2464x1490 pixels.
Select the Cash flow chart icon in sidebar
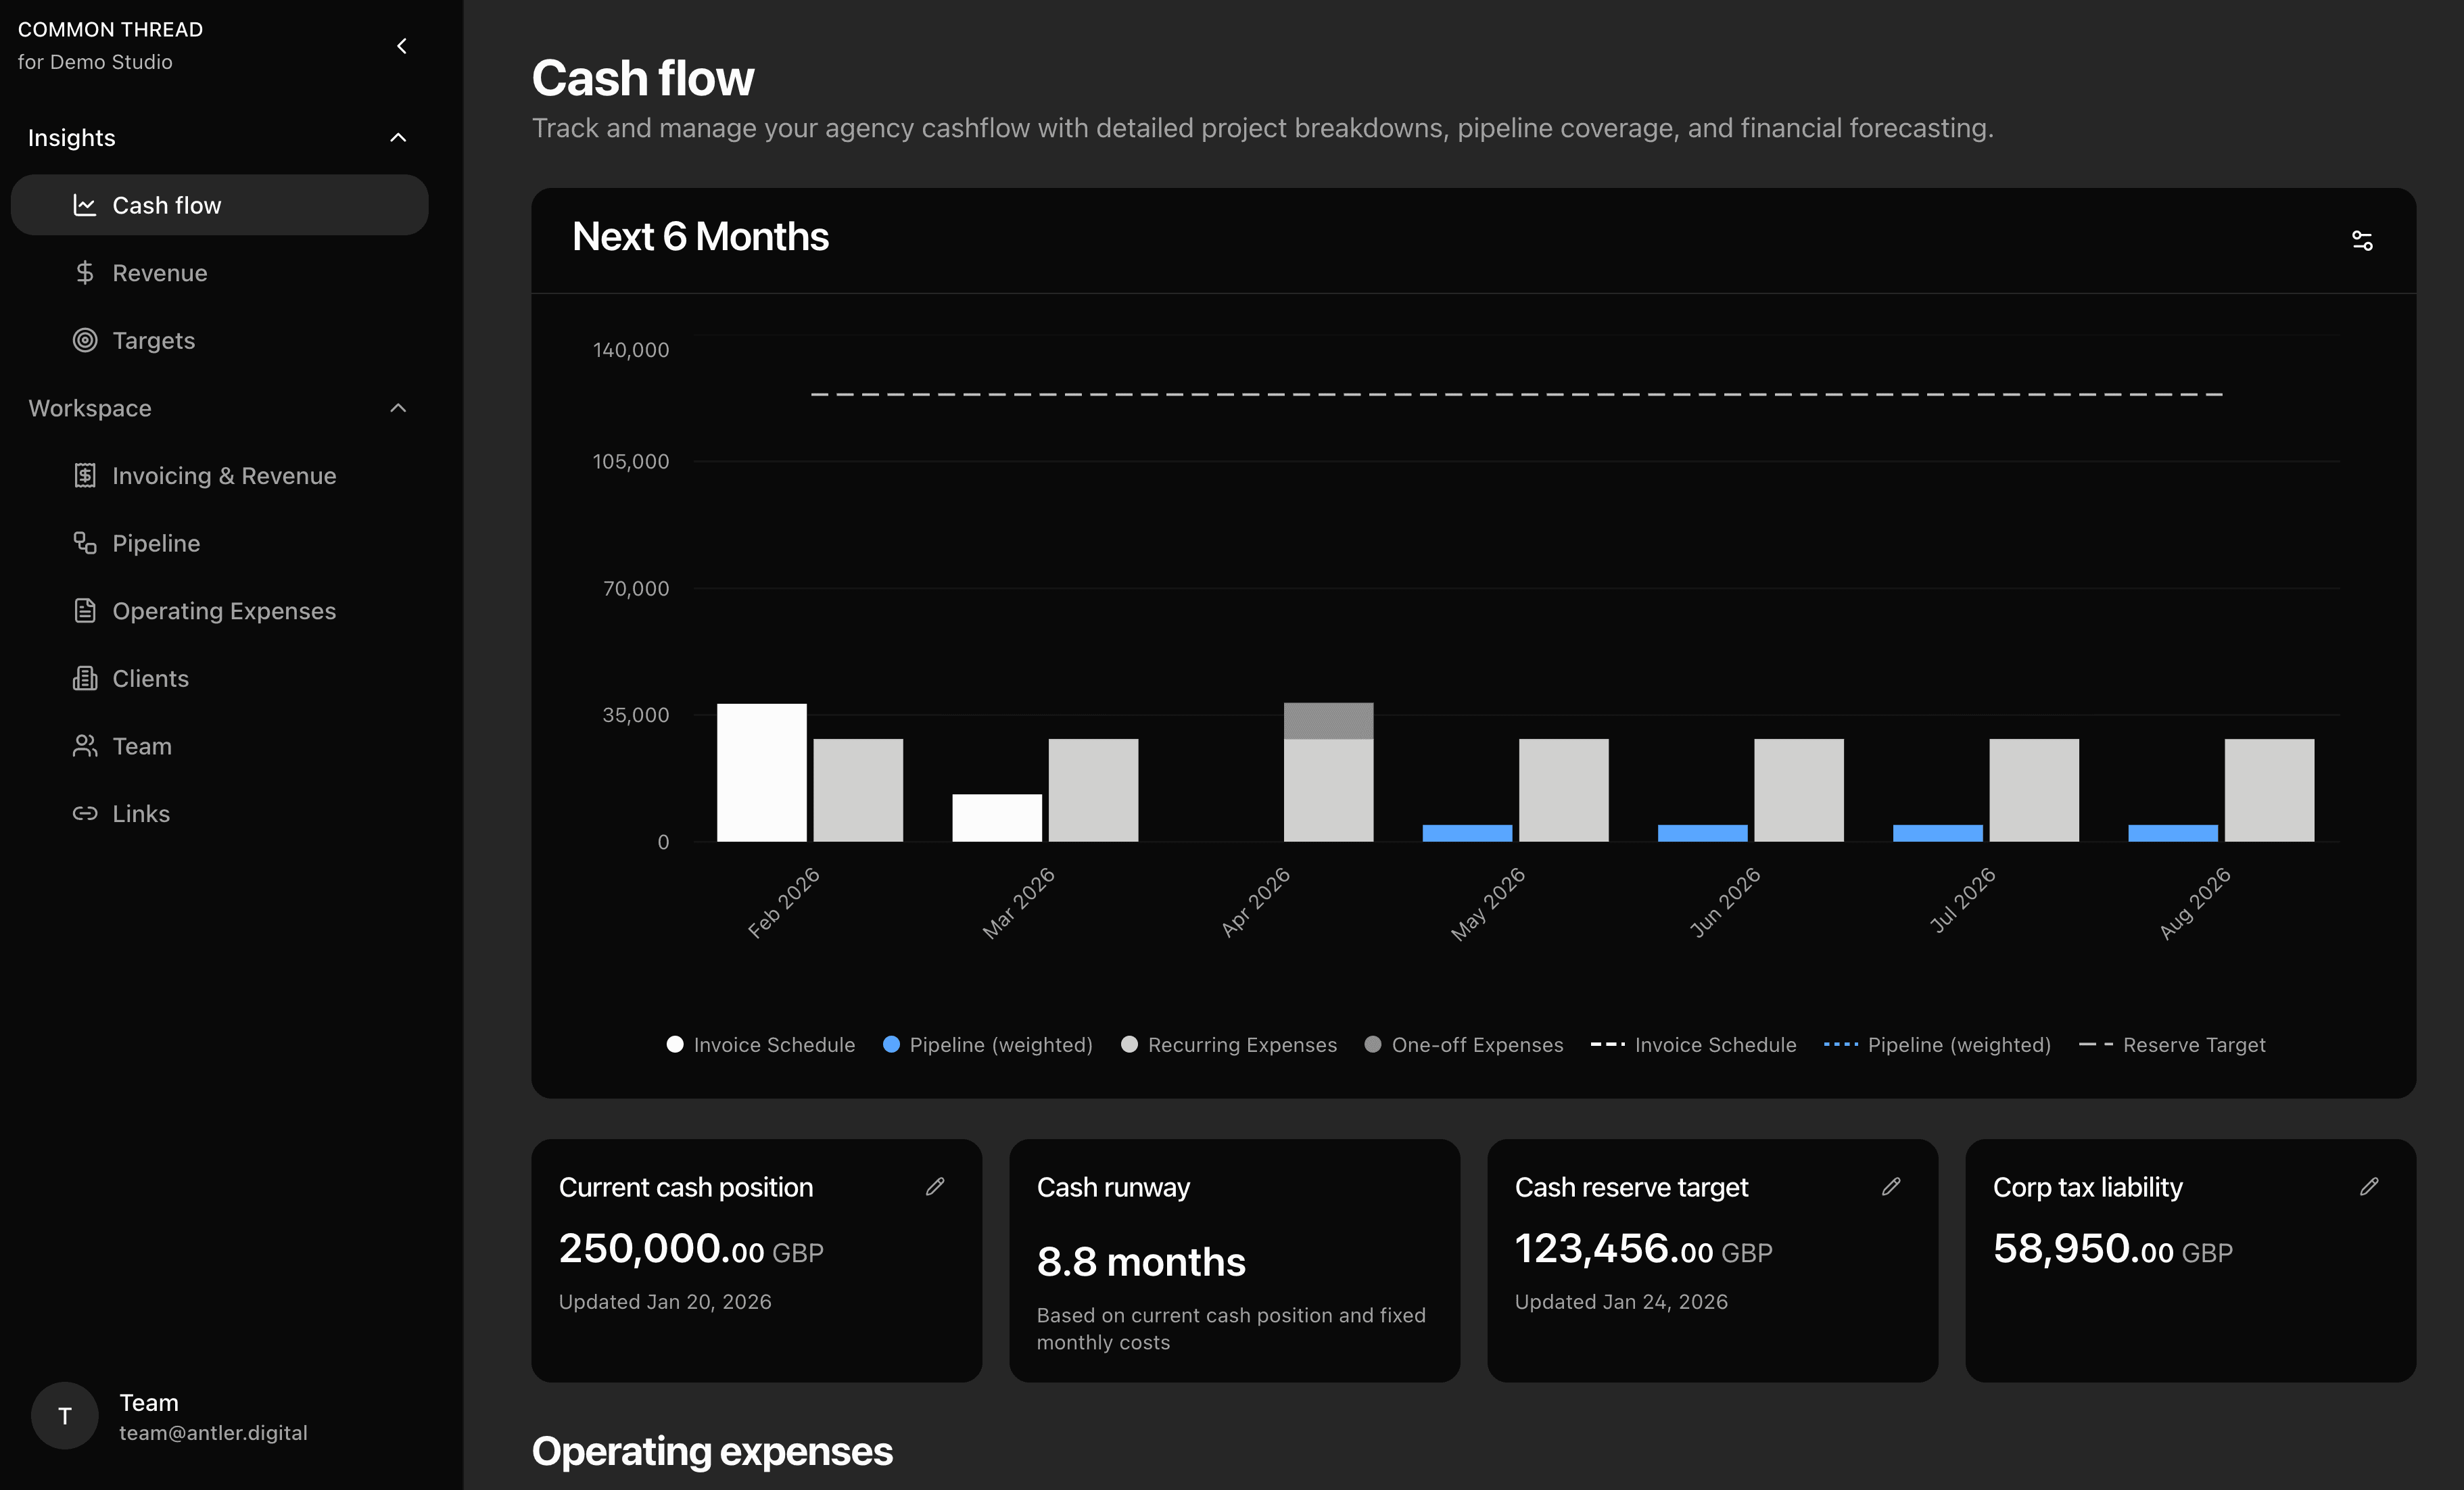(x=86, y=204)
